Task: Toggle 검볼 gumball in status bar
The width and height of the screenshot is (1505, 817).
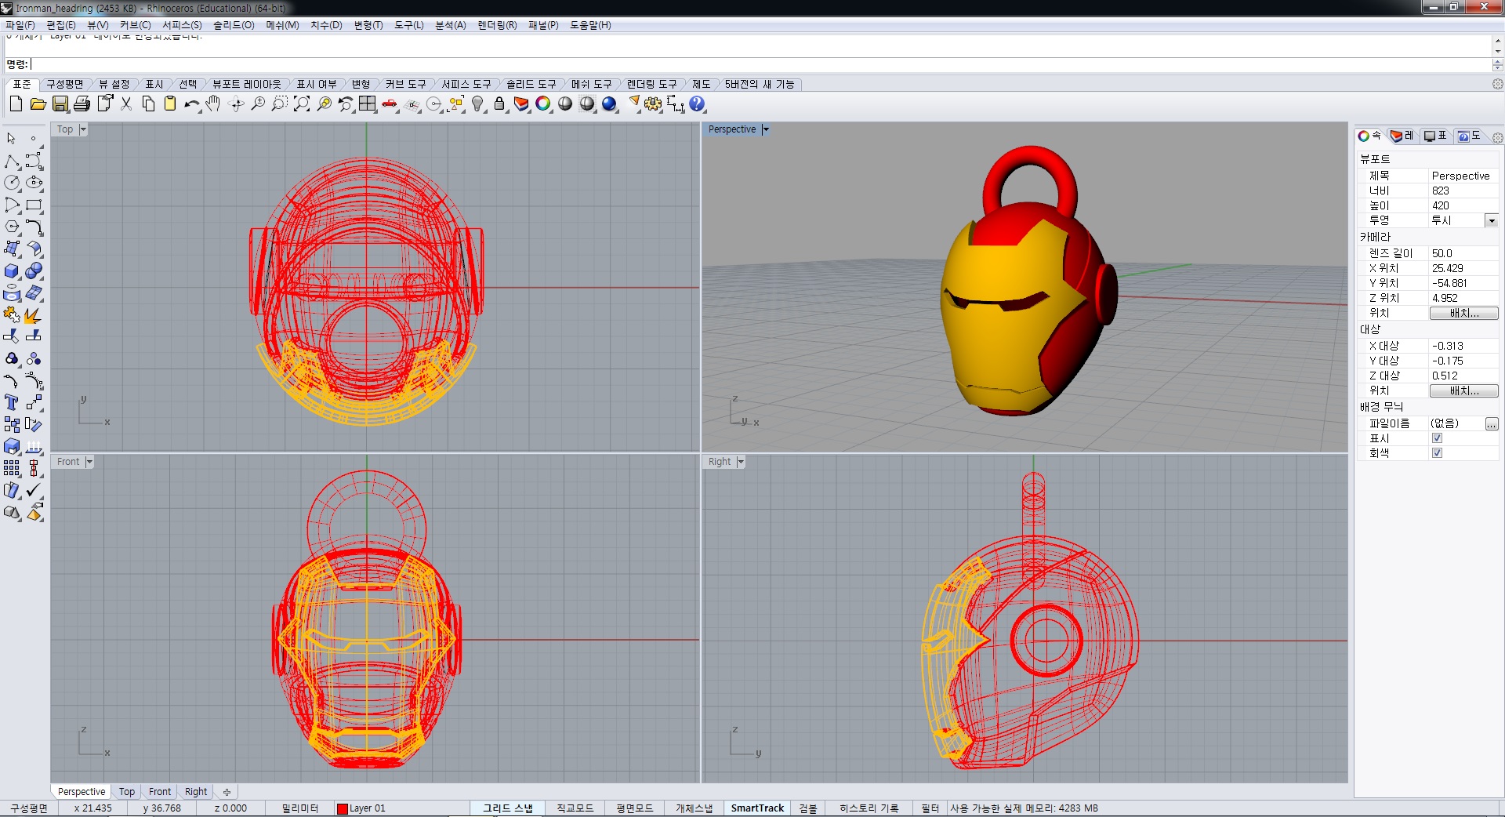Action: tap(808, 808)
